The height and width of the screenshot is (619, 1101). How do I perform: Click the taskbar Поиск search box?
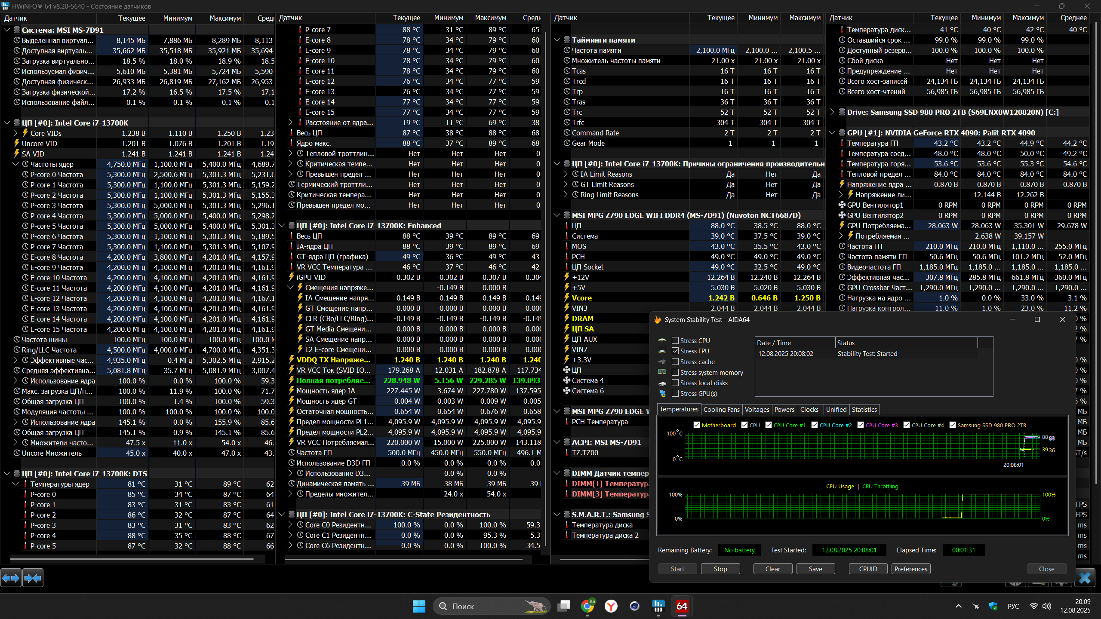[490, 606]
